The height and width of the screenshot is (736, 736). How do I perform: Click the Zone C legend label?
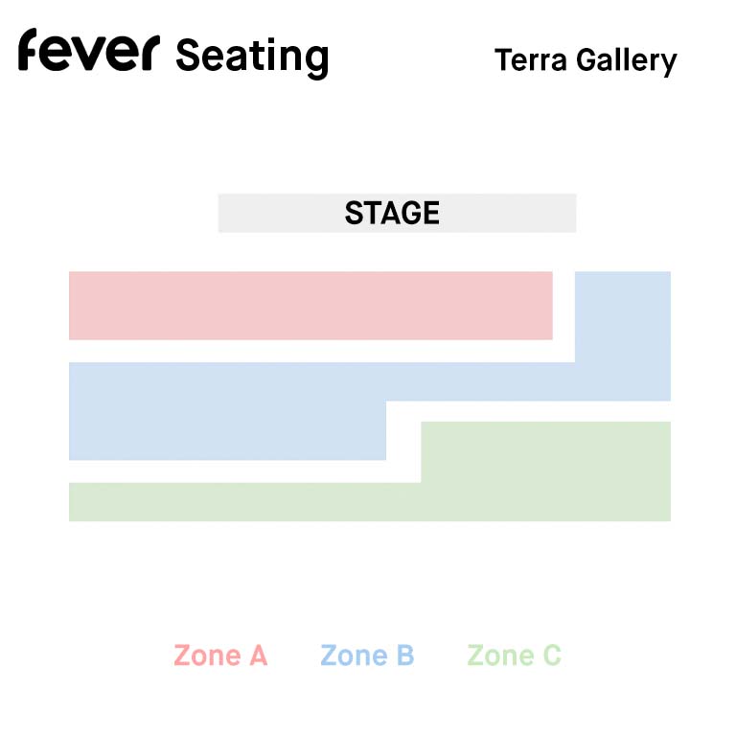click(x=515, y=655)
